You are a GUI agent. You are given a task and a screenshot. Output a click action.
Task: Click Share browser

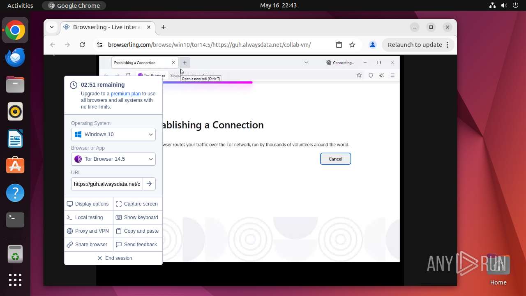[88, 245]
